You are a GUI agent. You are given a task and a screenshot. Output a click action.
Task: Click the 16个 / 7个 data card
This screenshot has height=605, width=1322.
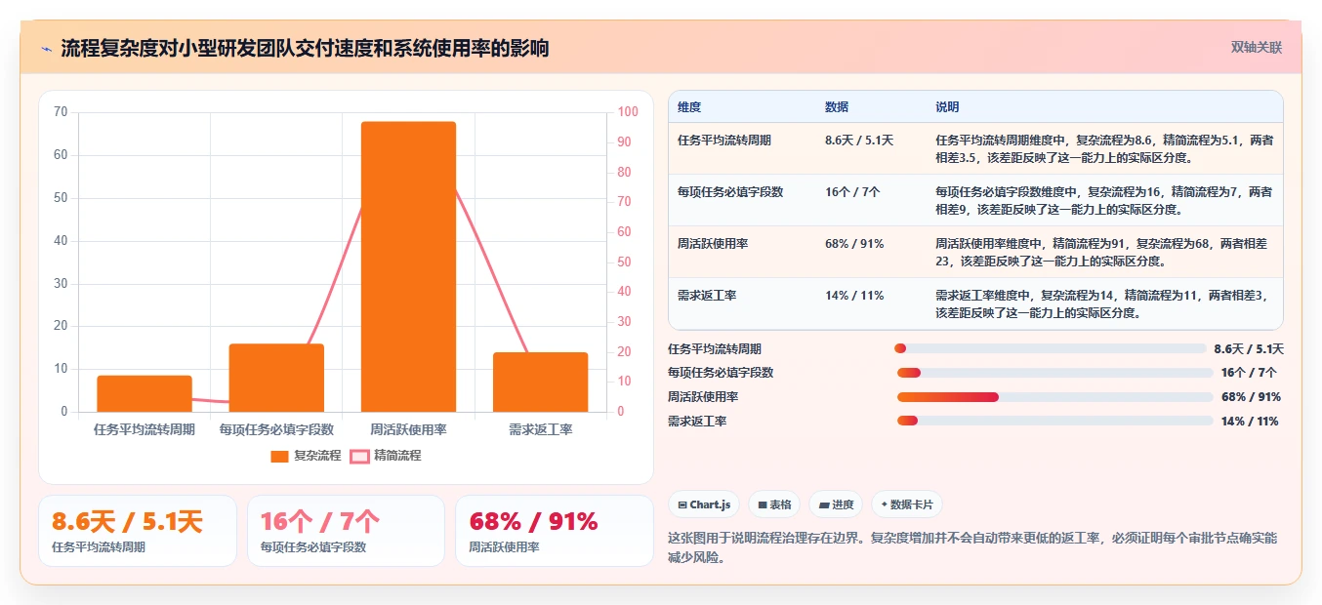tap(346, 531)
